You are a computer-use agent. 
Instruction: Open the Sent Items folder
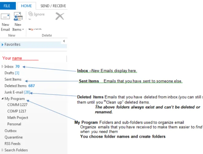[13, 79]
